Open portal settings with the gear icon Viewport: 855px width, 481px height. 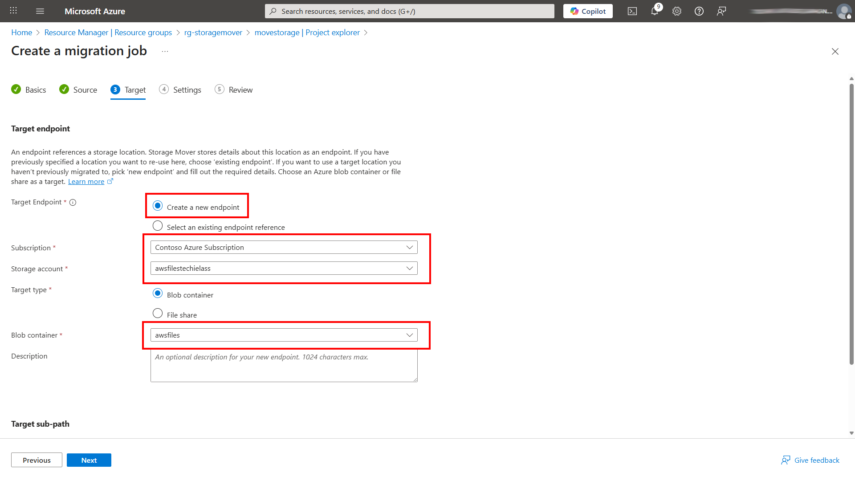676,11
